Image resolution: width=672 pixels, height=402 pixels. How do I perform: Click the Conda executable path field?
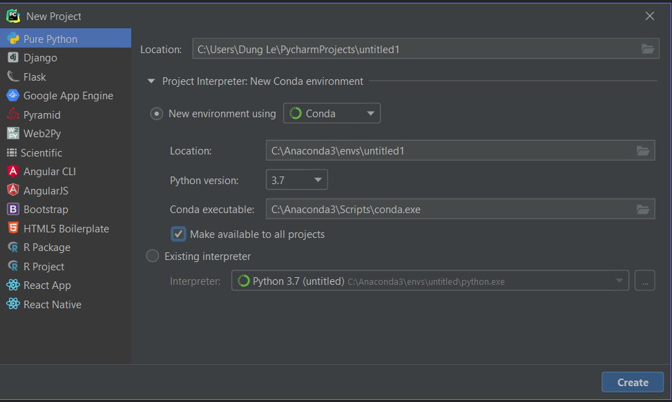pos(449,210)
